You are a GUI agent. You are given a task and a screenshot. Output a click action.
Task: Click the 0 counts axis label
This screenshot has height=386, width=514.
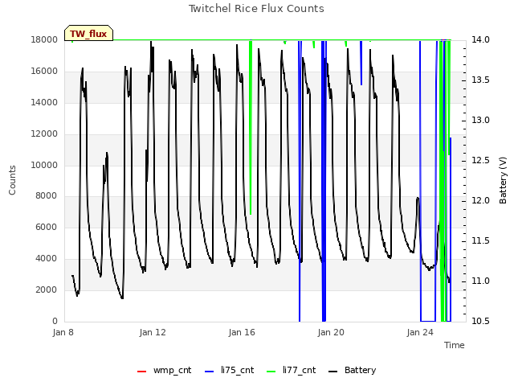tap(55, 321)
